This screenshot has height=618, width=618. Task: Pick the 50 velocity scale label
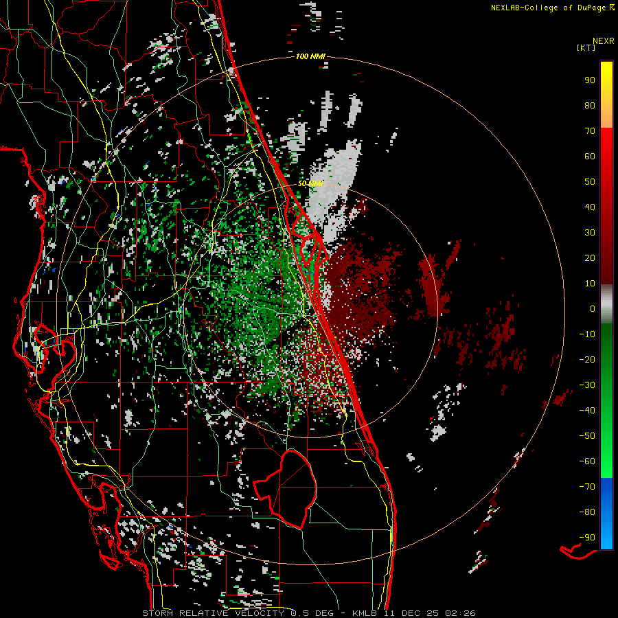click(x=590, y=182)
